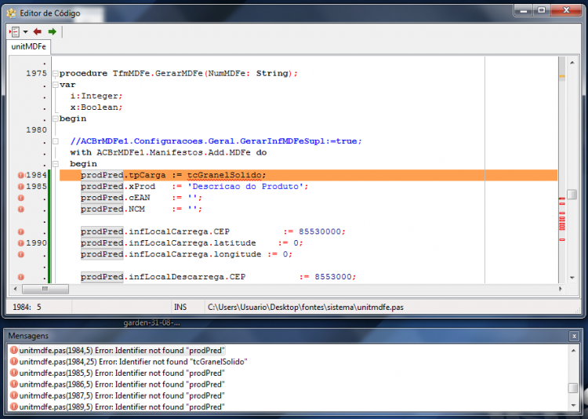Collapse the GerarMDFe procedure fold marker

[56, 74]
